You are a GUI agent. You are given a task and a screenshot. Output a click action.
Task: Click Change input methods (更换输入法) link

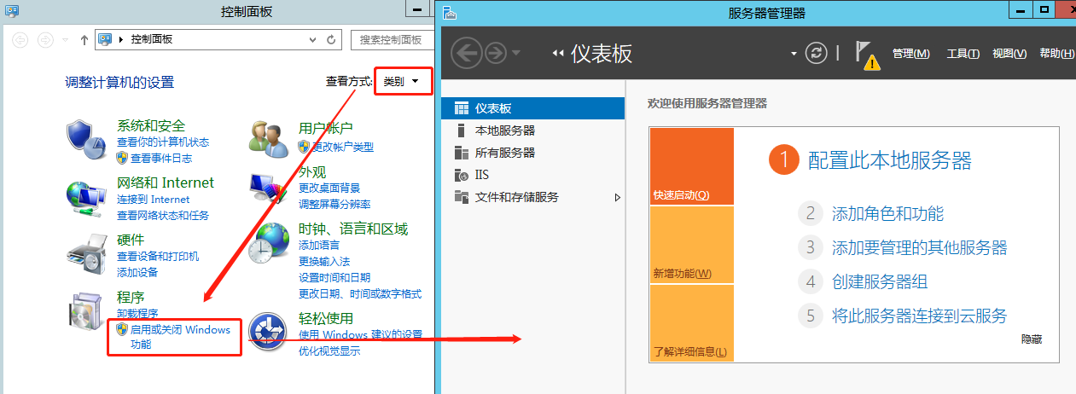324,261
